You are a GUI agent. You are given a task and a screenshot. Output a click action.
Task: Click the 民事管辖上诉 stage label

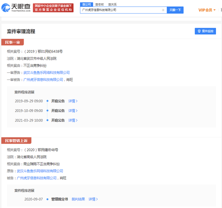click(16, 141)
